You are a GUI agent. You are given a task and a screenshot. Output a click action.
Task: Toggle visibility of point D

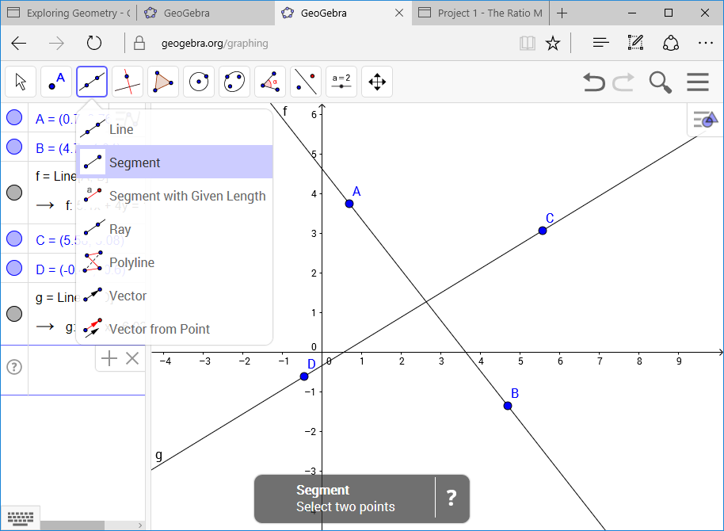[14, 269]
